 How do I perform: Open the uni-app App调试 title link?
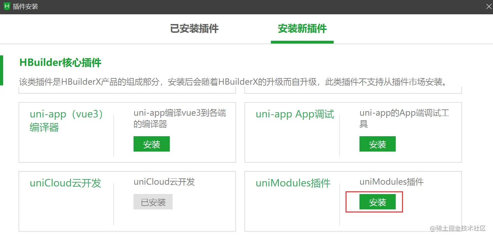pos(295,114)
